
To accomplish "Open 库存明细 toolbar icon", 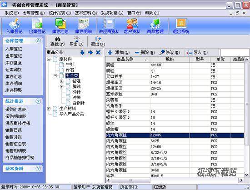I will (x=83, y=26).
